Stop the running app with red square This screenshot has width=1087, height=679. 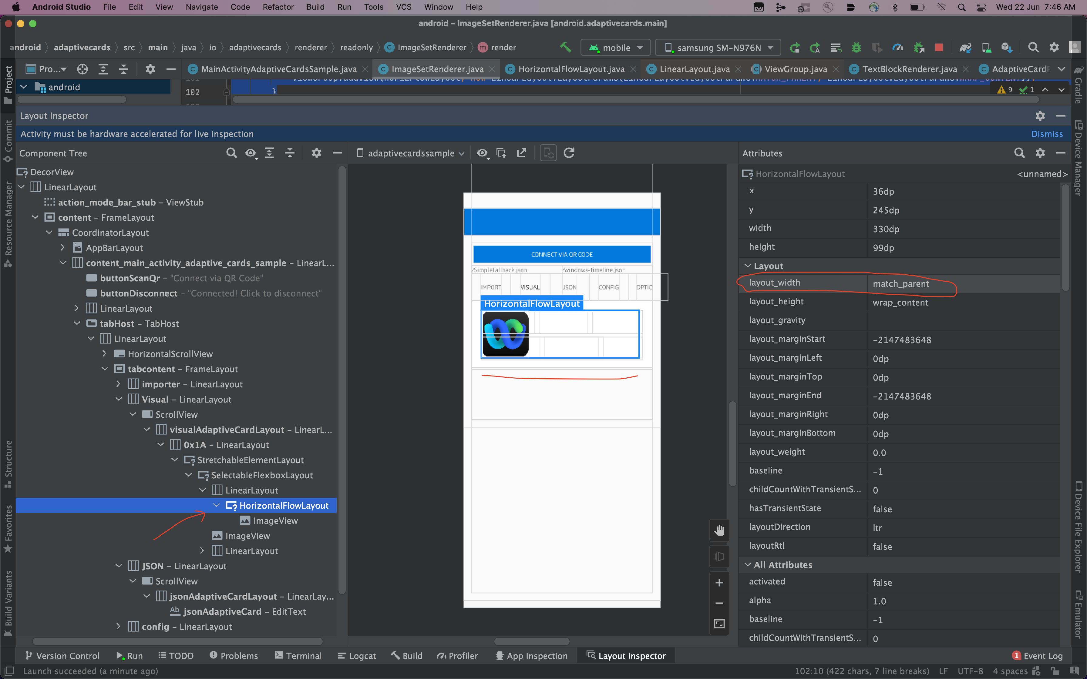[x=939, y=47]
